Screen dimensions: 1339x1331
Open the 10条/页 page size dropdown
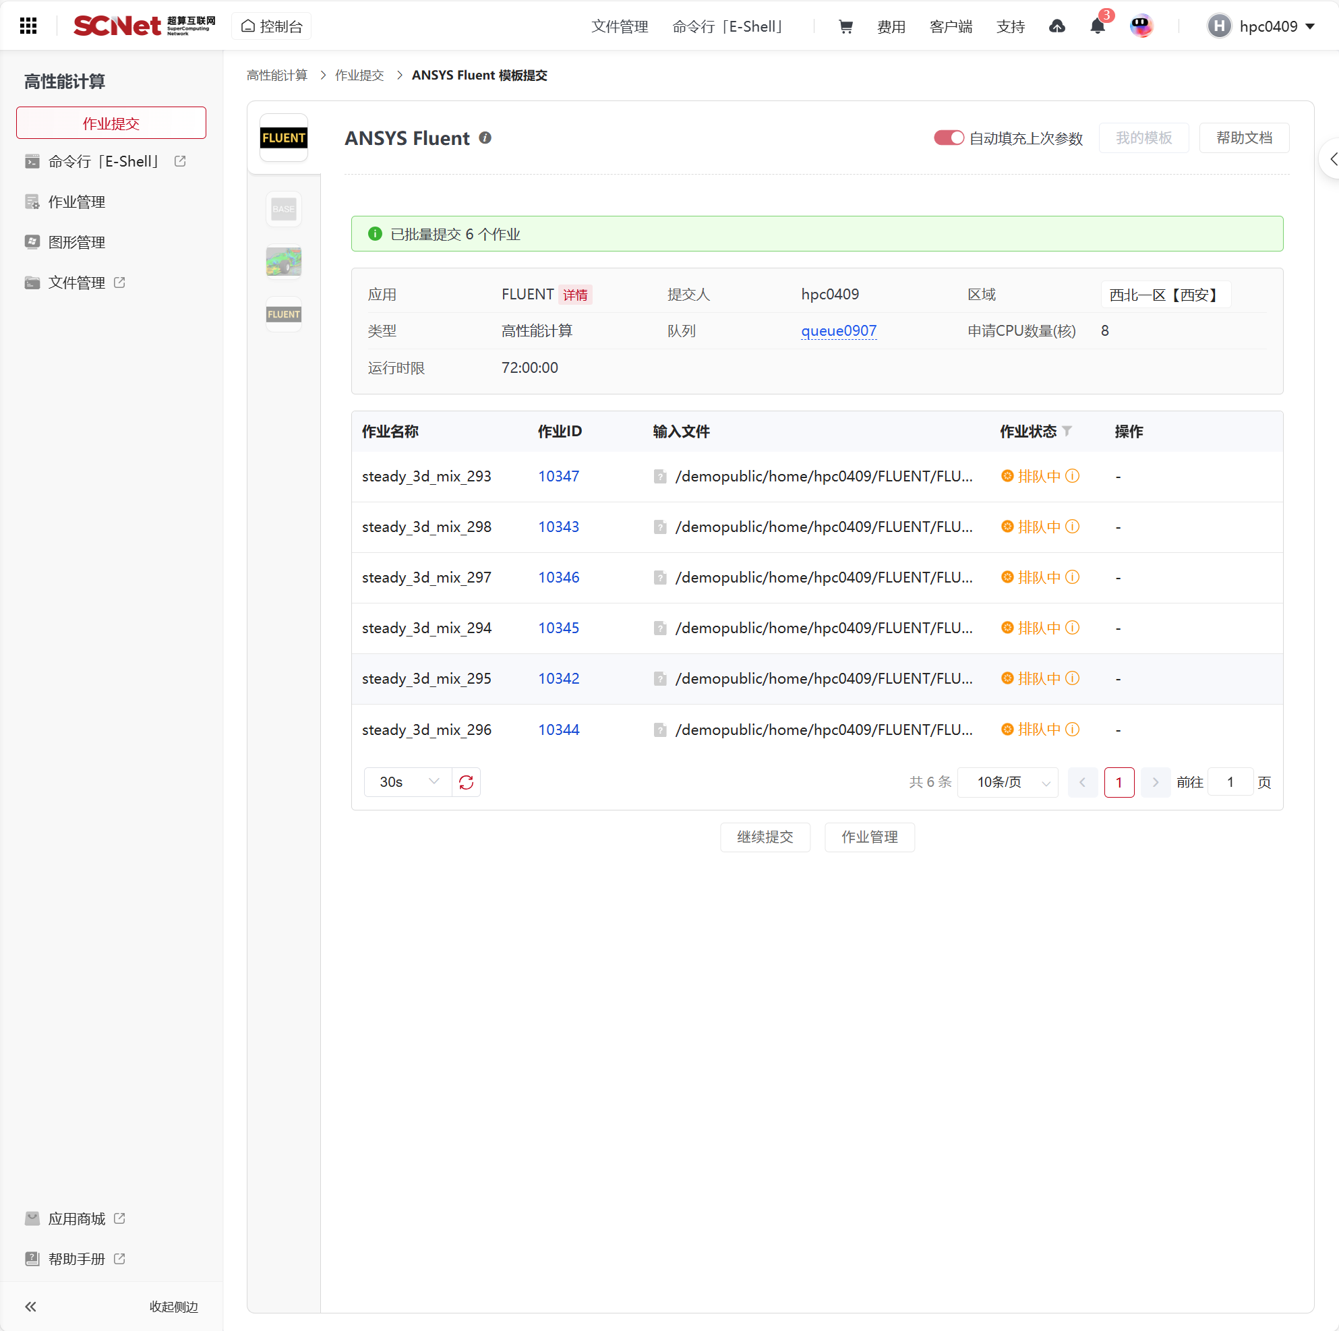point(1008,783)
